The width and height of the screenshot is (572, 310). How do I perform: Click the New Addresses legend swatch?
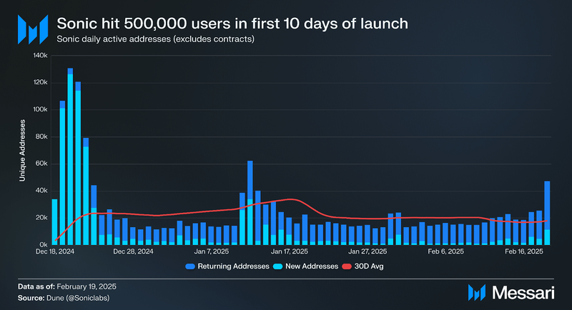pyautogui.click(x=278, y=266)
